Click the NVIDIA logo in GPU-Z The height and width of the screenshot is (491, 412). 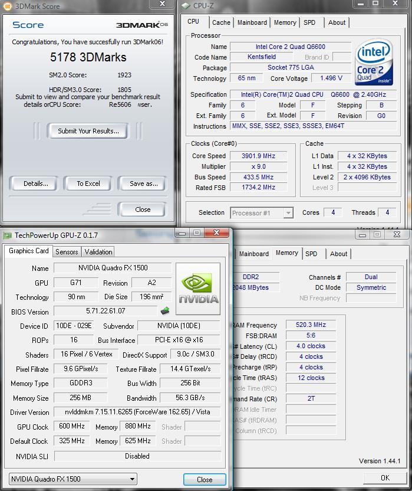198,289
